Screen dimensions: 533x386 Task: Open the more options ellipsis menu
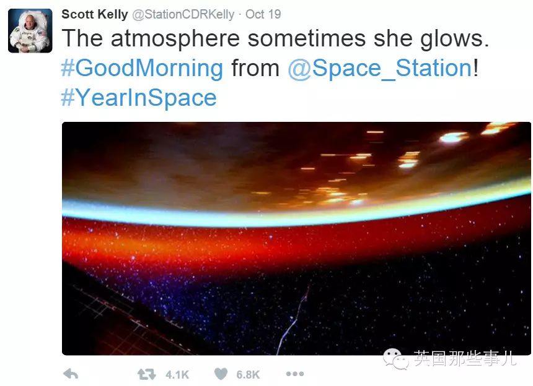coord(295,374)
